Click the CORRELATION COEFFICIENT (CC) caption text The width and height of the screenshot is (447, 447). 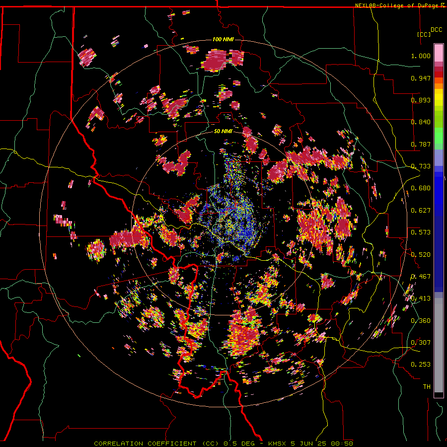tap(156, 444)
